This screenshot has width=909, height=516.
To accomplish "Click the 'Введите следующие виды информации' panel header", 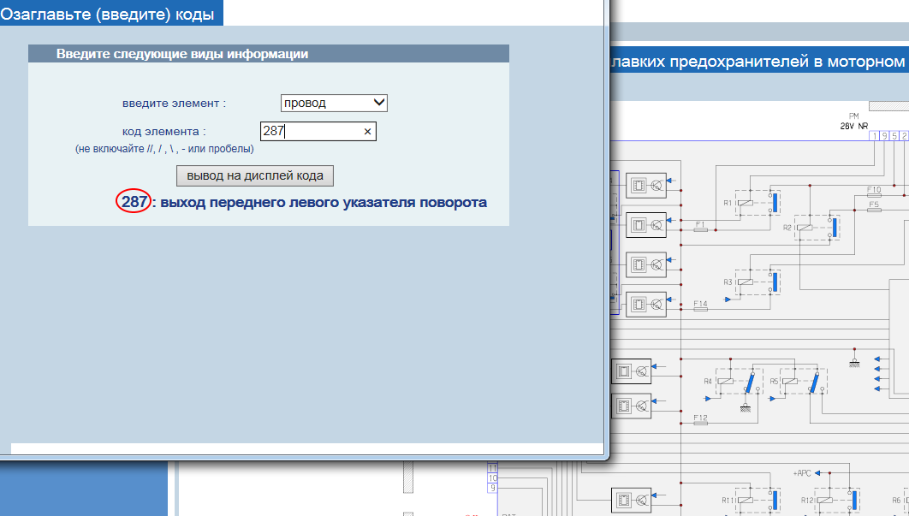I will tap(269, 54).
